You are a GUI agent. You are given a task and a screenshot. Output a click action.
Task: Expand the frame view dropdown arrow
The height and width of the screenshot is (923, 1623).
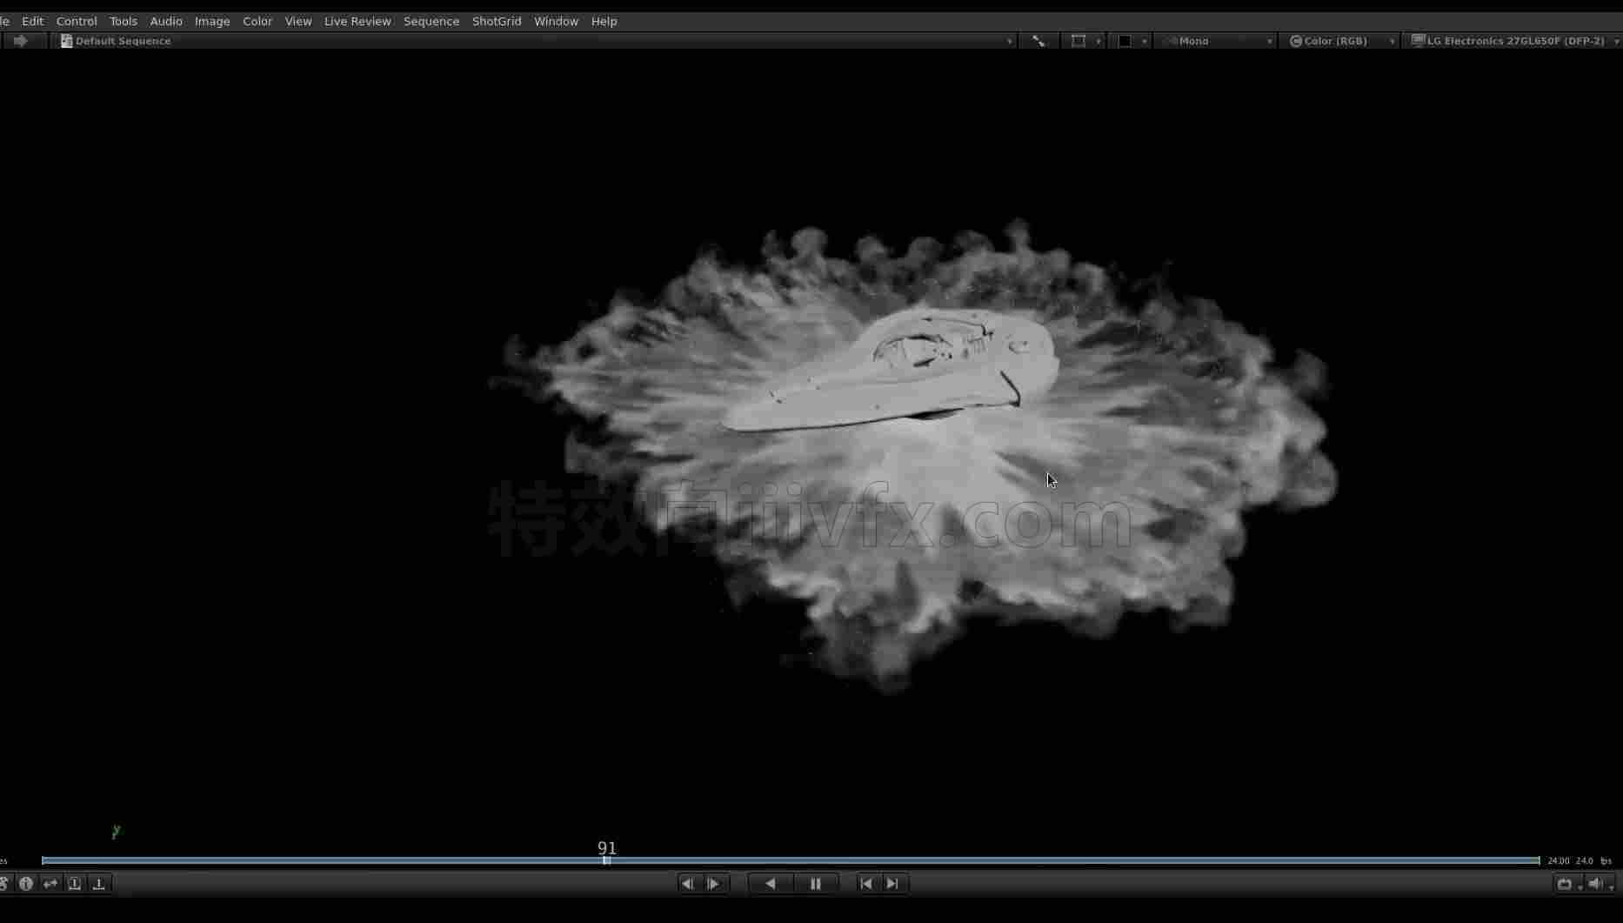1099,41
